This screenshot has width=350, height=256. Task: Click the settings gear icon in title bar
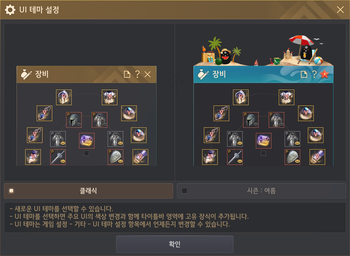click(10, 10)
